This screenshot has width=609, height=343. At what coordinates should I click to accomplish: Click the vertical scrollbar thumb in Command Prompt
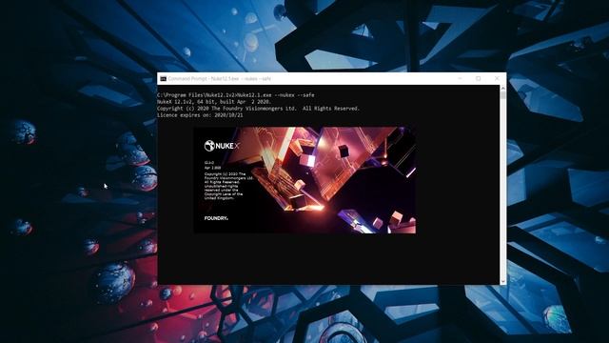pos(503,95)
